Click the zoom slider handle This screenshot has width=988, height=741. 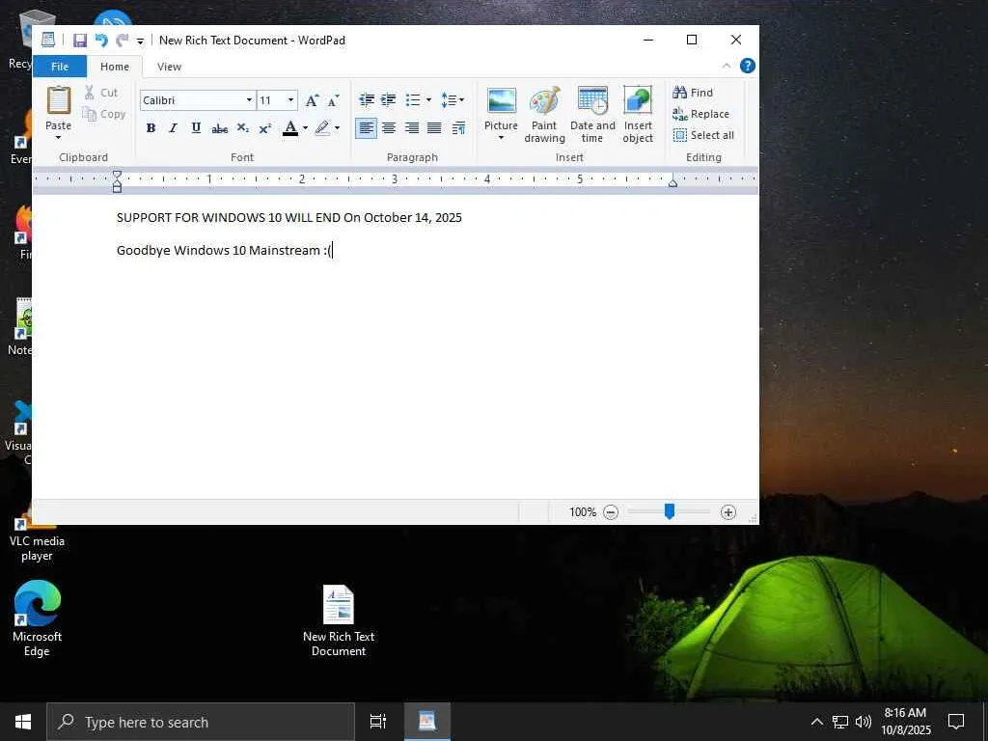click(670, 511)
